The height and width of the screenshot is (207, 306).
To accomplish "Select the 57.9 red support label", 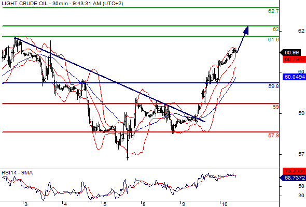I will coord(273,135).
